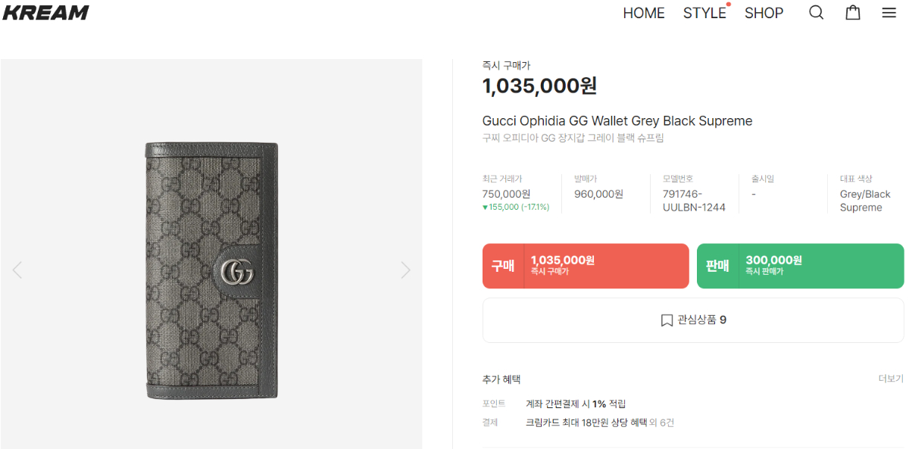
Task: Show the previous product image
Action: pos(17,270)
